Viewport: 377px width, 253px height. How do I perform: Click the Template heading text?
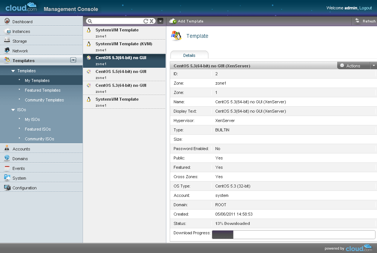coord(198,36)
